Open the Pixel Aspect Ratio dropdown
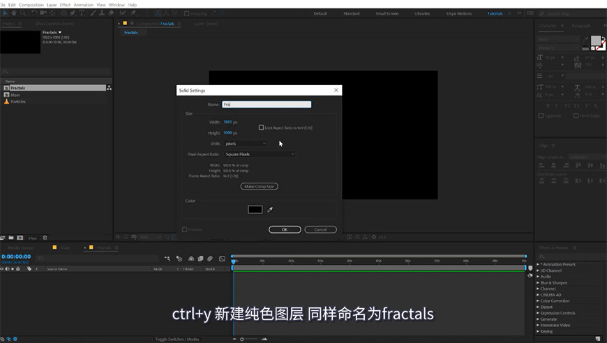The height and width of the screenshot is (343, 607). 260,154
